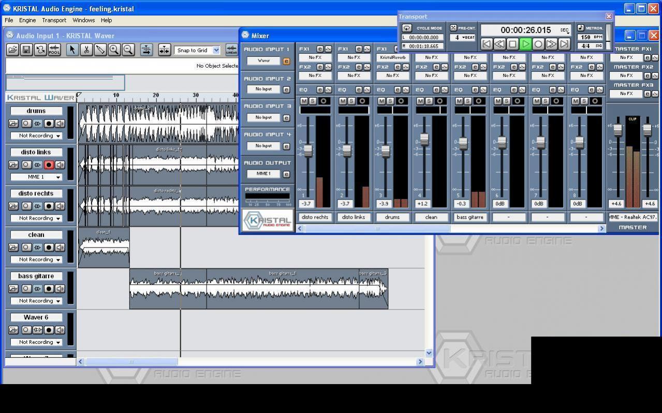The image size is (662, 413).
Task: Click the Master FX2 No FX slot
Action: pos(626,75)
